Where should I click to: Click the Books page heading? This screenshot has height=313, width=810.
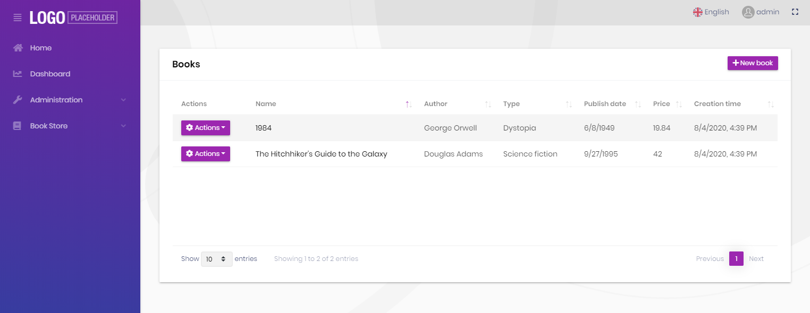tap(186, 64)
